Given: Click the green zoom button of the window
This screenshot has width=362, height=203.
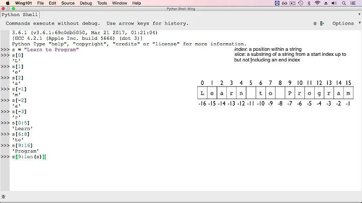Looking at the screenshot, I should click(x=14, y=9).
